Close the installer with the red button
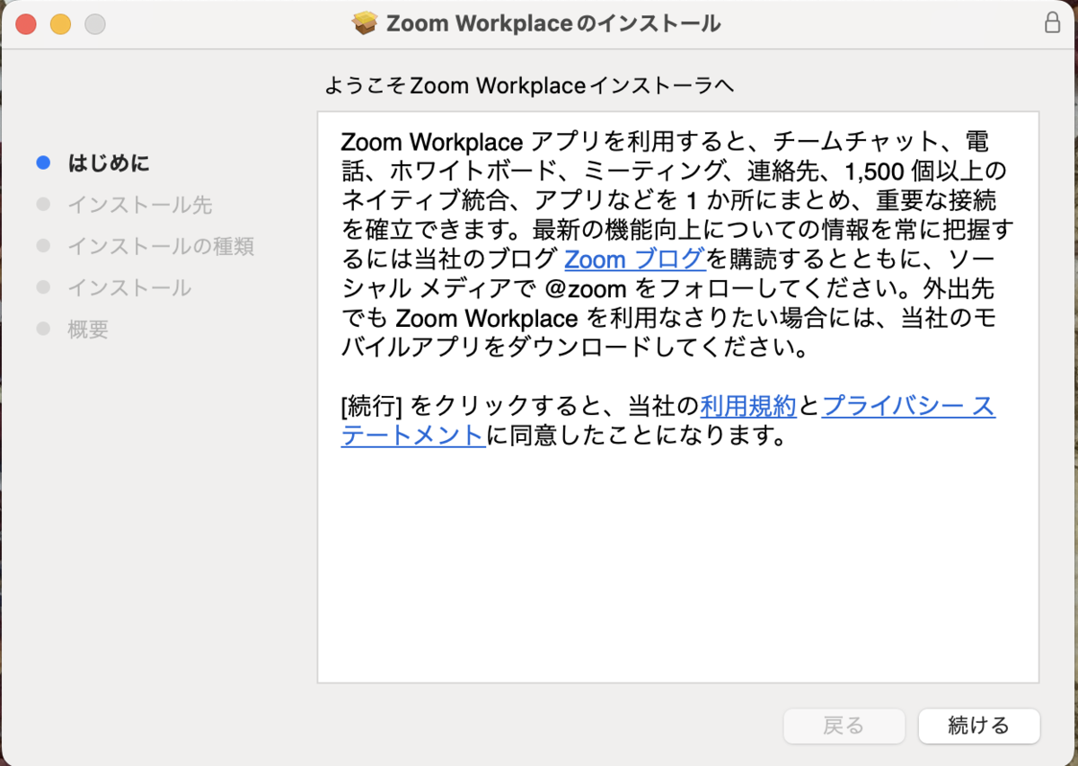This screenshot has height=766, width=1078. (x=26, y=24)
